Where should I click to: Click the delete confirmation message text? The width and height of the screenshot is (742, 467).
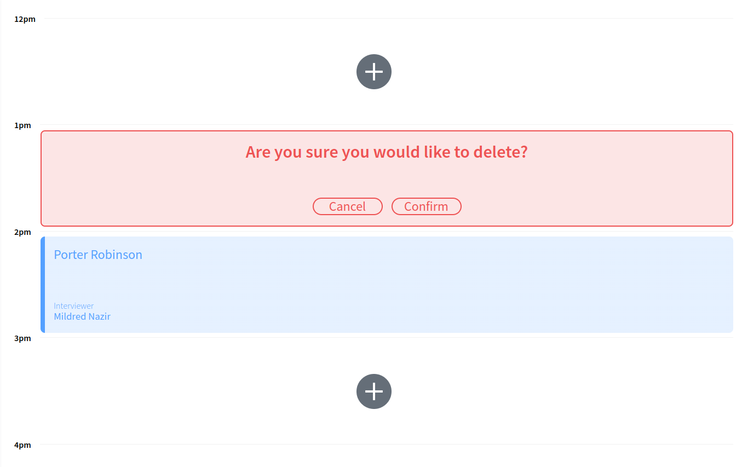click(x=386, y=152)
